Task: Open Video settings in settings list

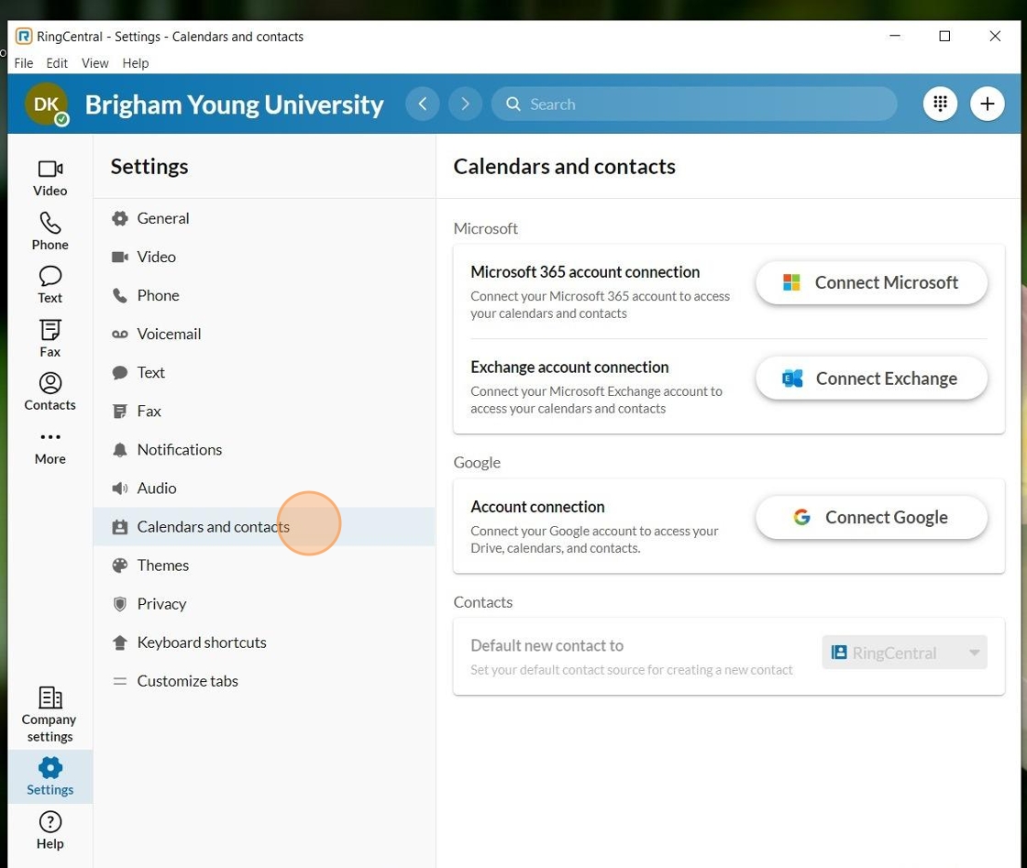Action: (x=264, y=257)
